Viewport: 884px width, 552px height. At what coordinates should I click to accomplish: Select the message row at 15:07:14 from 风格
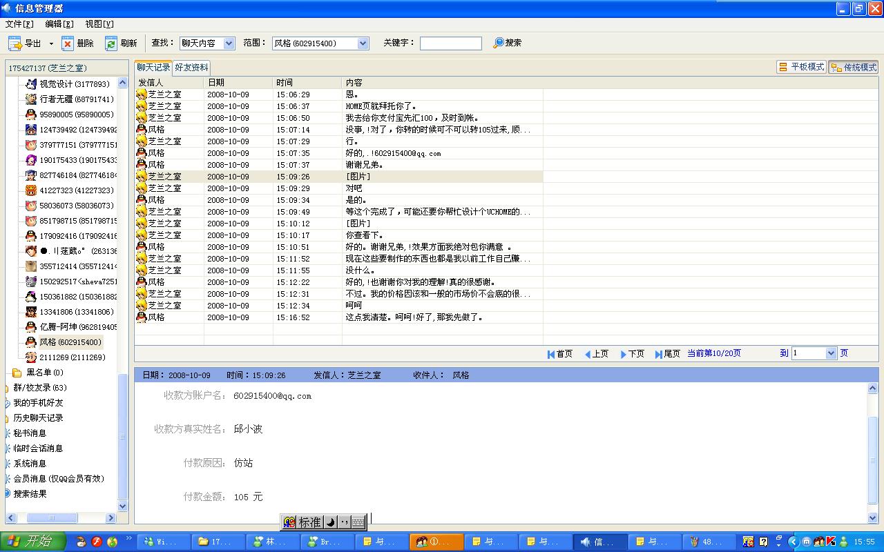(338, 130)
